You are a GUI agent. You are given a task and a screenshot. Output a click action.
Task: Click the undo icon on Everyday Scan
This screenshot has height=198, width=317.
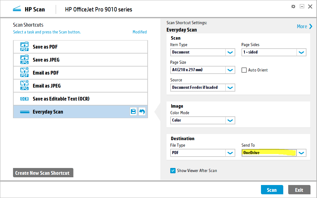(x=142, y=111)
